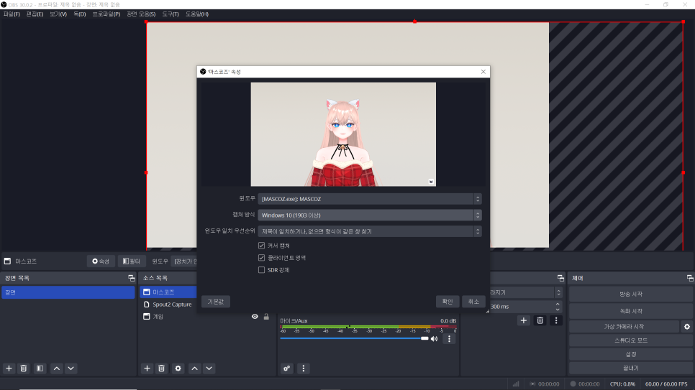
Task: Open window dropdown in source toolbar
Action: [x=186, y=261]
